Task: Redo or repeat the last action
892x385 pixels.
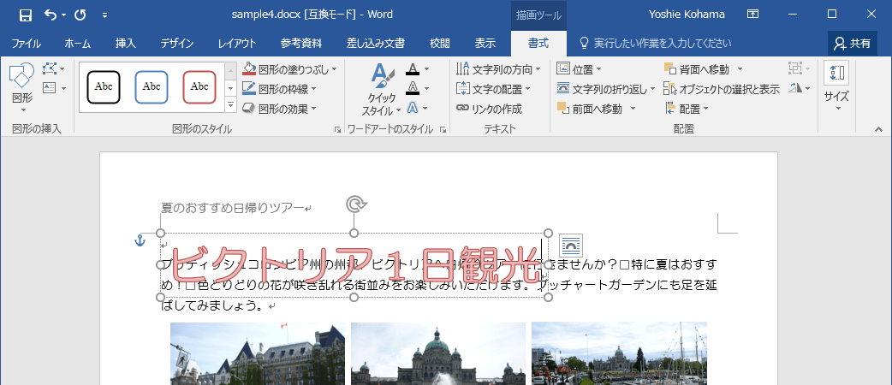Action: click(x=80, y=15)
